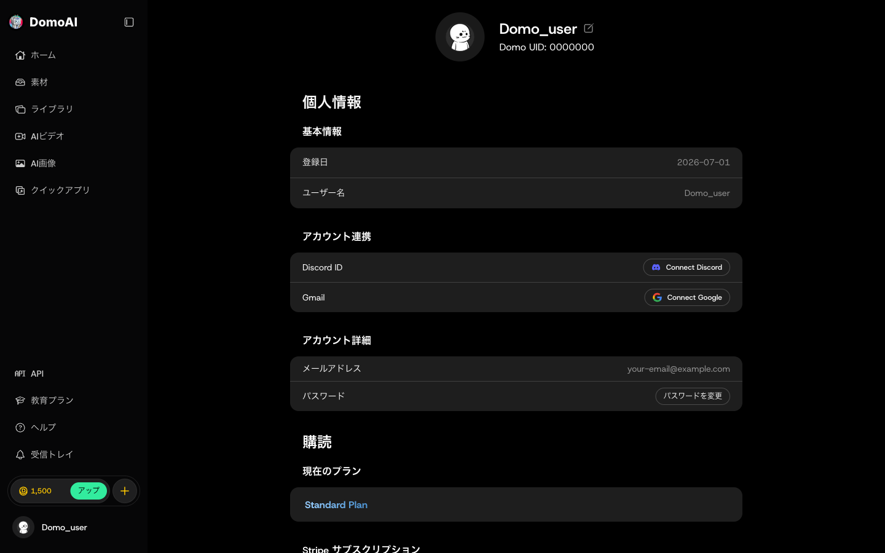
Task: Click the large profile avatar picture
Action: (x=460, y=37)
